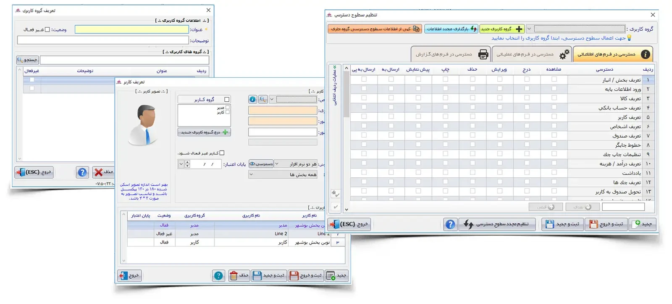The height and width of the screenshot is (304, 672).
Task: Open help in the access level window
Action: pyautogui.click(x=450, y=225)
